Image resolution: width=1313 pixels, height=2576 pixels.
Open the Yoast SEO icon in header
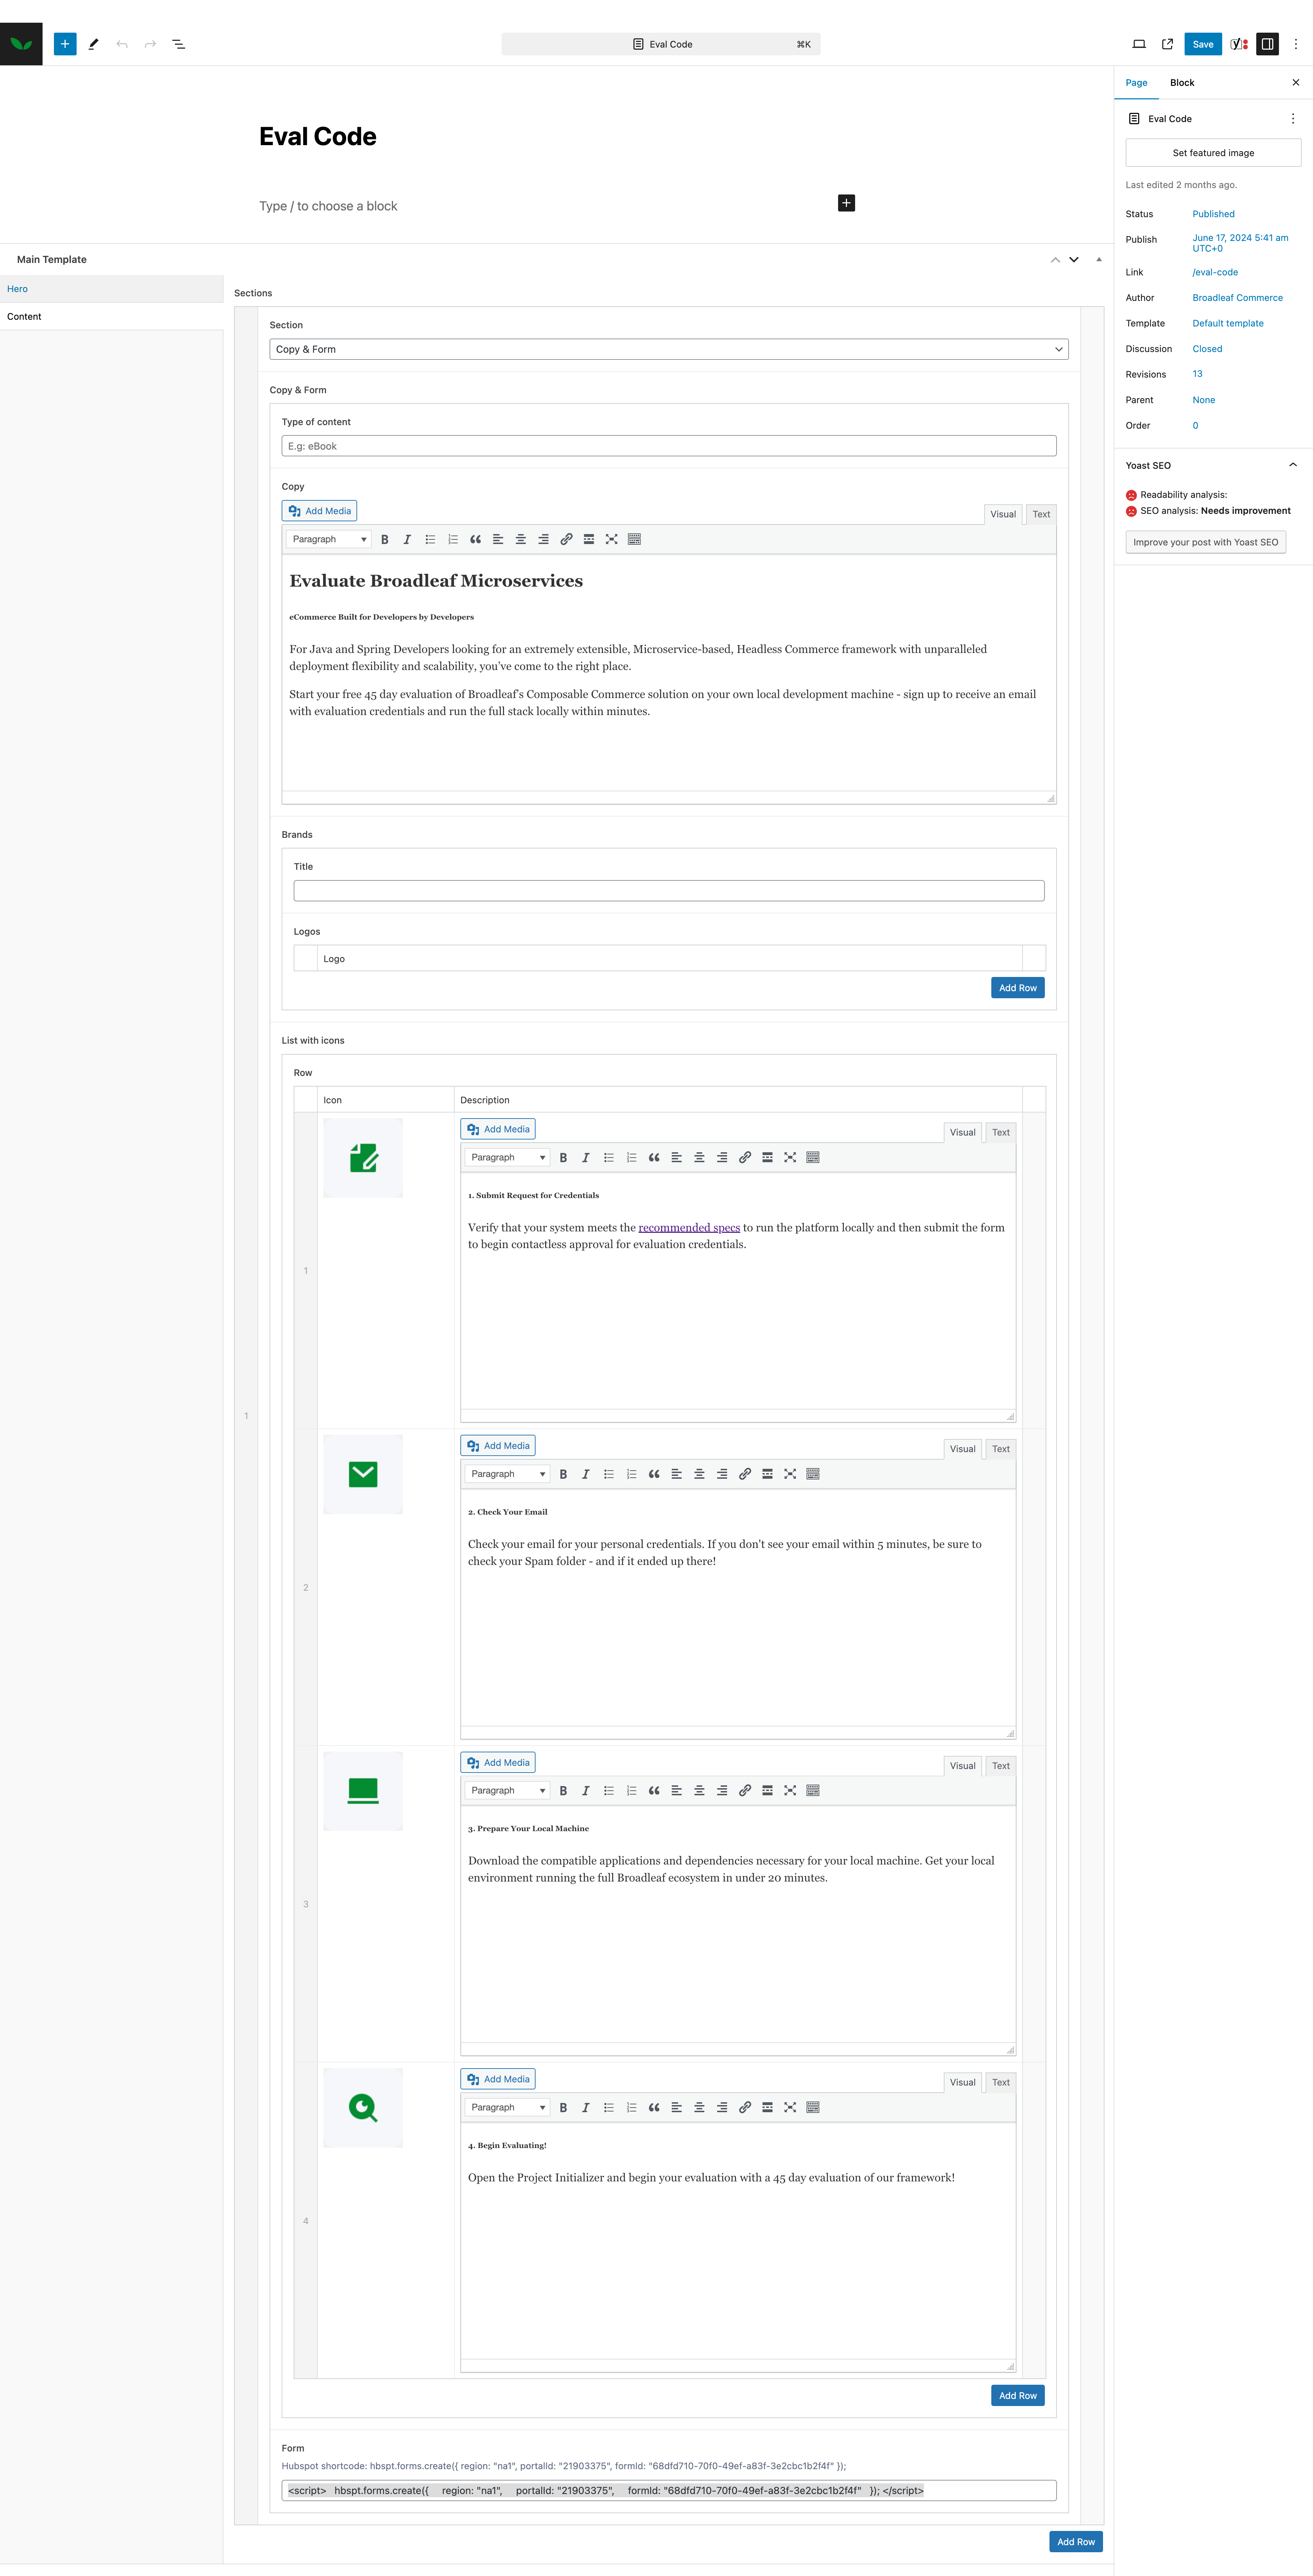(1239, 44)
